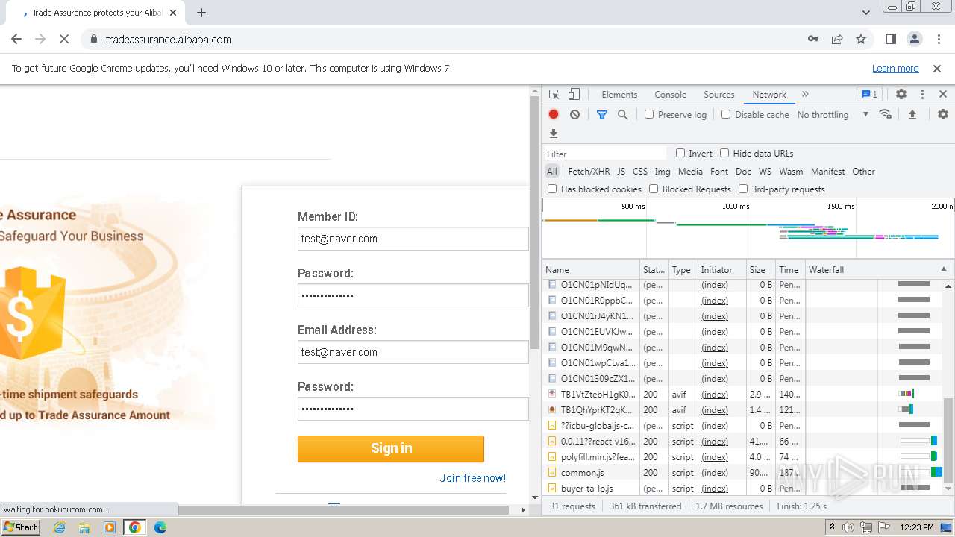Open a new browser tab

[x=201, y=13]
